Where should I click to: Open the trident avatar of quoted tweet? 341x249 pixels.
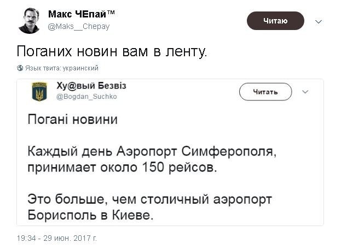[x=39, y=91]
